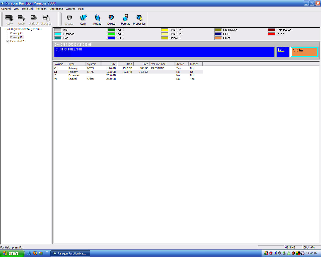This screenshot has width=321, height=257.
Task: Open the General menu
Action: click(6, 9)
